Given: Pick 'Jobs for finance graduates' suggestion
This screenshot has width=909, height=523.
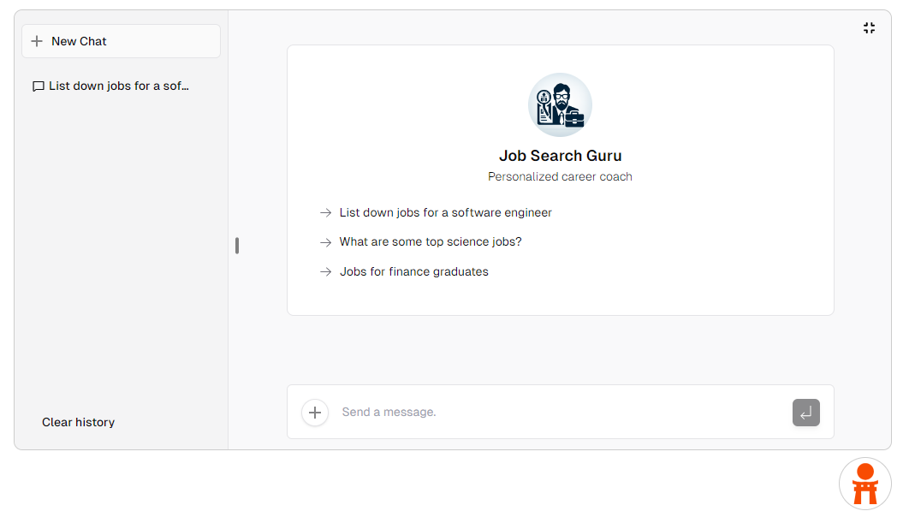Looking at the screenshot, I should (x=413, y=271).
